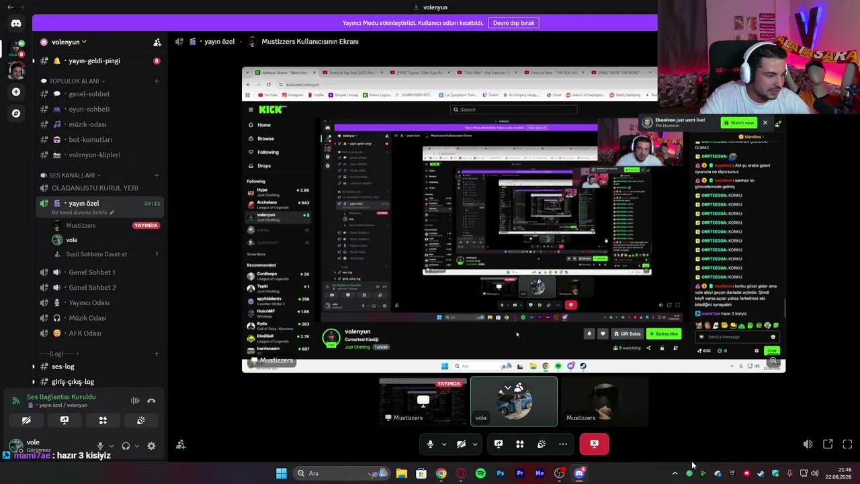Image resolution: width=860 pixels, height=484 pixels.
Task: Open more options three-dot menu in call bar
Action: 563,444
